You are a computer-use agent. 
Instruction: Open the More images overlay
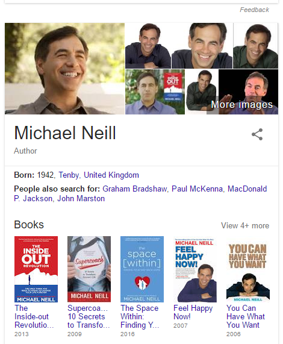point(242,104)
